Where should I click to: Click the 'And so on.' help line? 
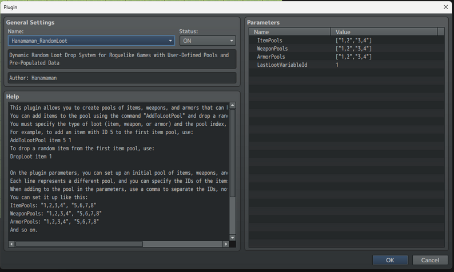click(24, 230)
